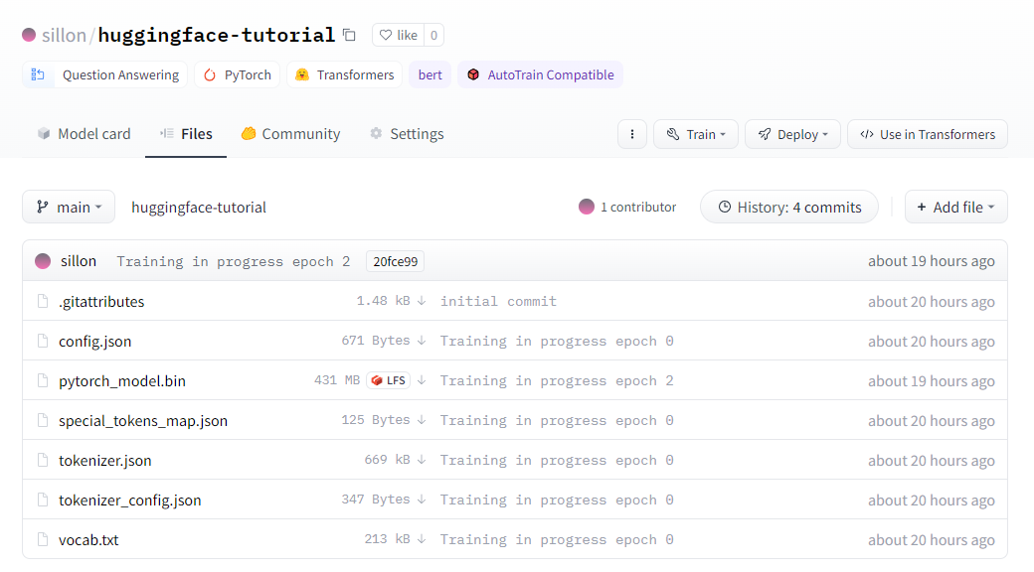Open commit message on tokenizer_config.json row
Viewport: 1034px width, 572px height.
557,500
